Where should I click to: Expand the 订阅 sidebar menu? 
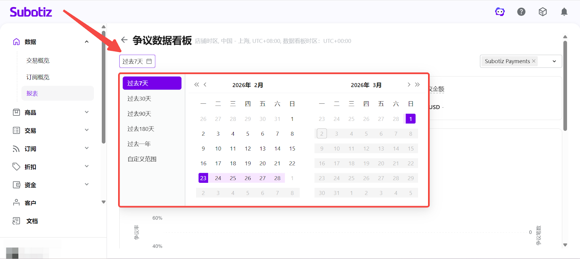coord(87,148)
